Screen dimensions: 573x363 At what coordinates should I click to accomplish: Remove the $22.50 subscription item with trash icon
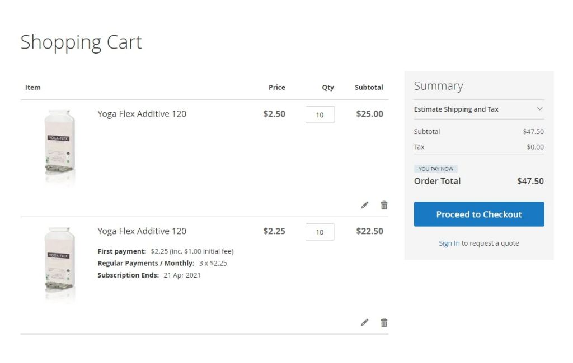point(384,322)
